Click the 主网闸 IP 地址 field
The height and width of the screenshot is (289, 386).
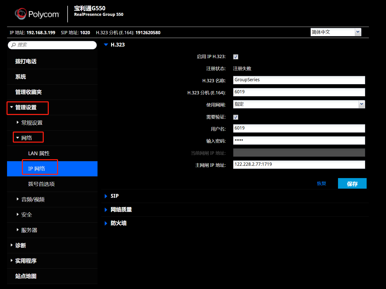(299, 164)
